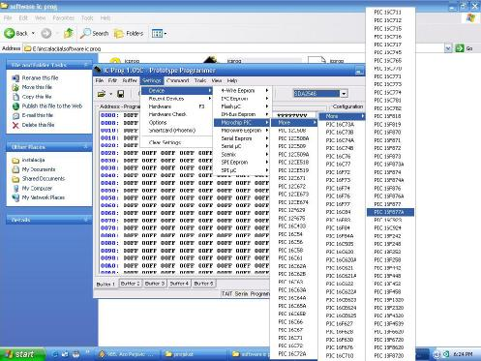
Task: Expand the Flash µC submenu
Action: [242, 106]
